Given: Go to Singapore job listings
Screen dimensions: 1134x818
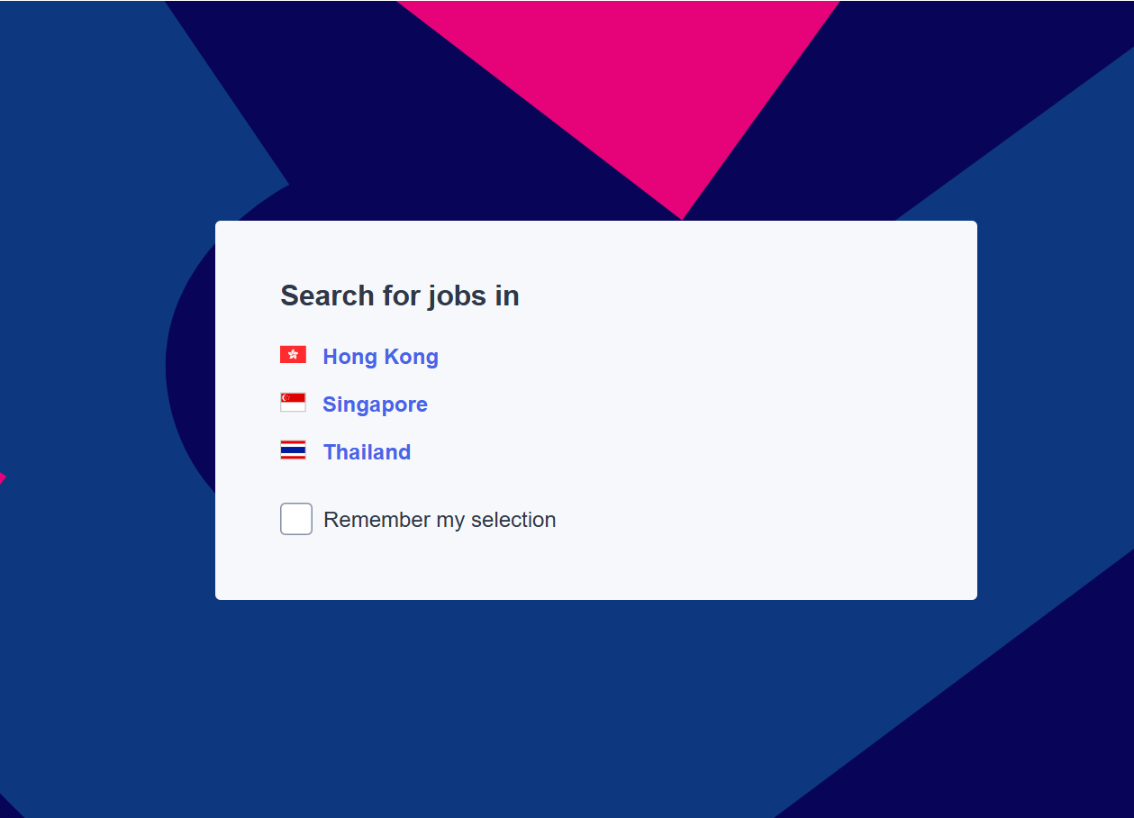Looking at the screenshot, I should click(375, 404).
